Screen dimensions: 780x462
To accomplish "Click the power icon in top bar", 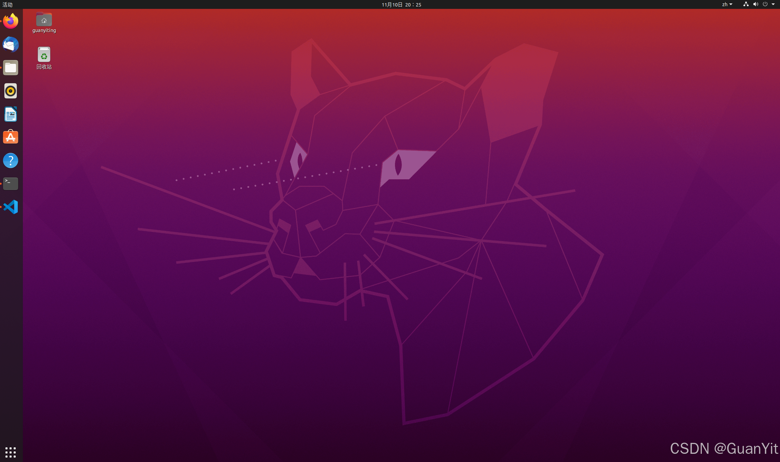I will (x=765, y=4).
